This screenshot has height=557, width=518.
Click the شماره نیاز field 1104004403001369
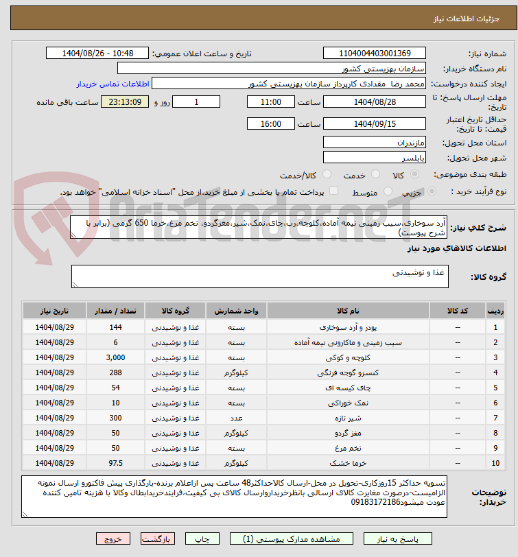375,54
